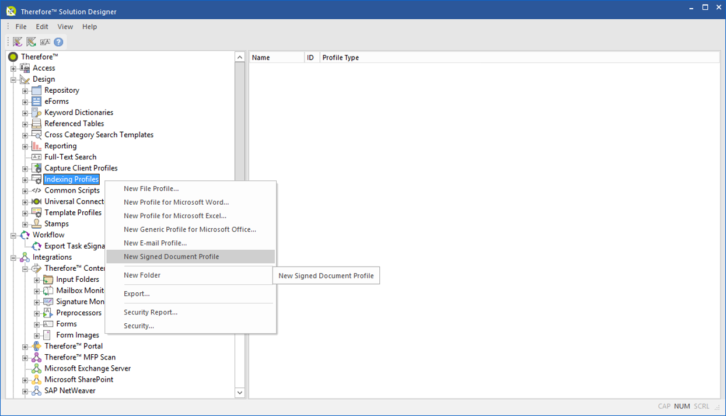Expand the Universal Connector tree node
726x416 pixels.
coord(24,201)
